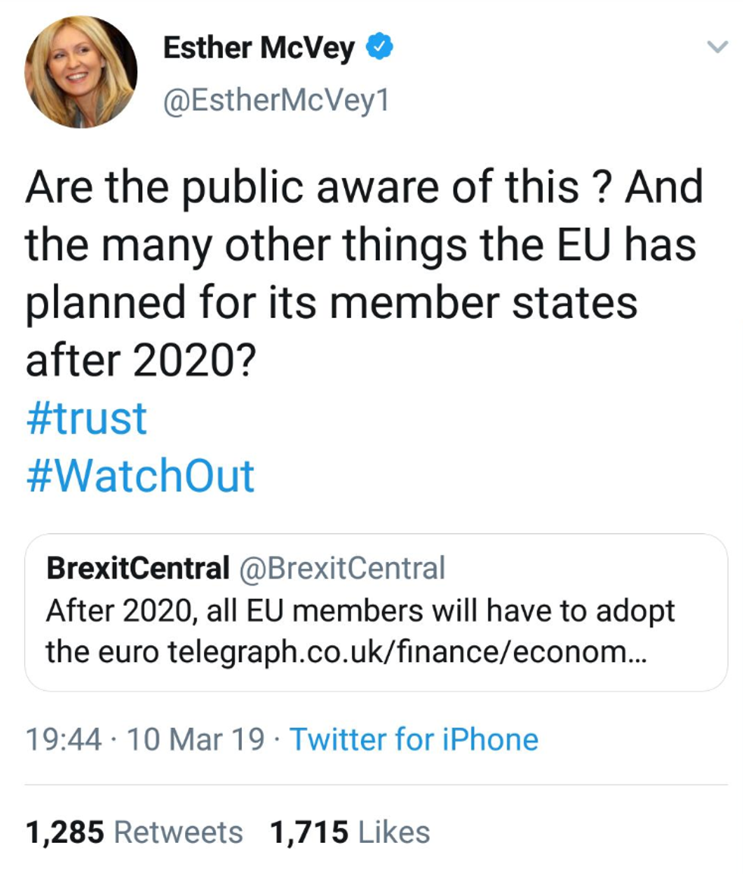
Task: Open the #WatchOut hashtag
Action: (140, 476)
